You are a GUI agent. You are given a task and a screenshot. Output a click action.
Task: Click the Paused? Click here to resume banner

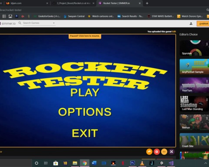(85, 36)
